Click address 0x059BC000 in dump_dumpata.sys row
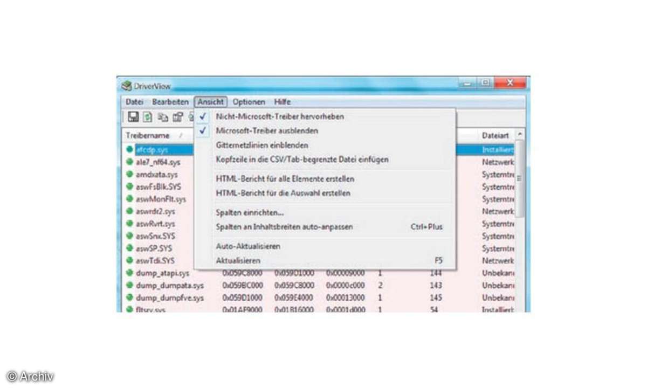The height and width of the screenshot is (388, 647). 243,285
